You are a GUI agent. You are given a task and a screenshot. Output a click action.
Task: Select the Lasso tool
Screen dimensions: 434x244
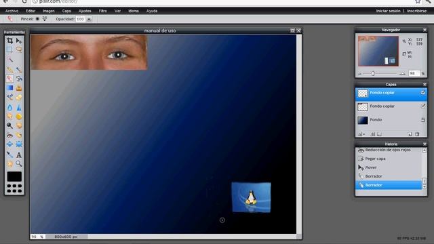[19, 49]
